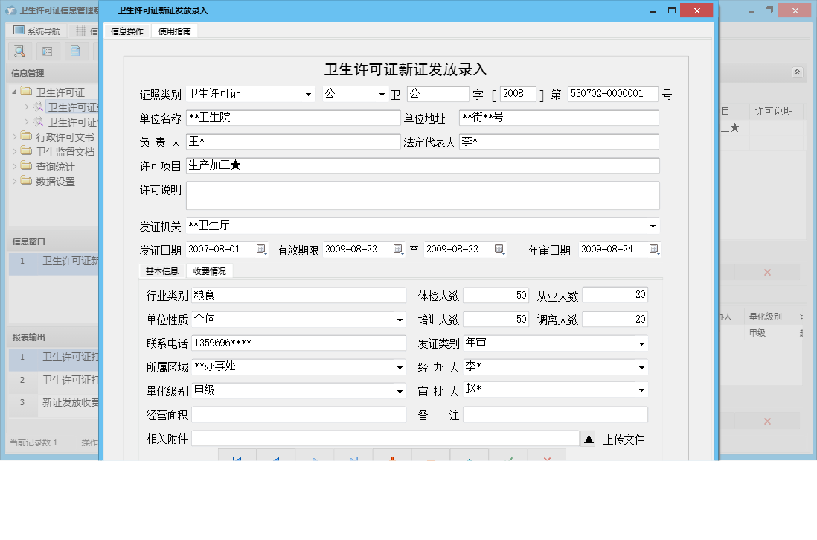
Task: Click the 上传文件 button
Action: tap(624, 439)
